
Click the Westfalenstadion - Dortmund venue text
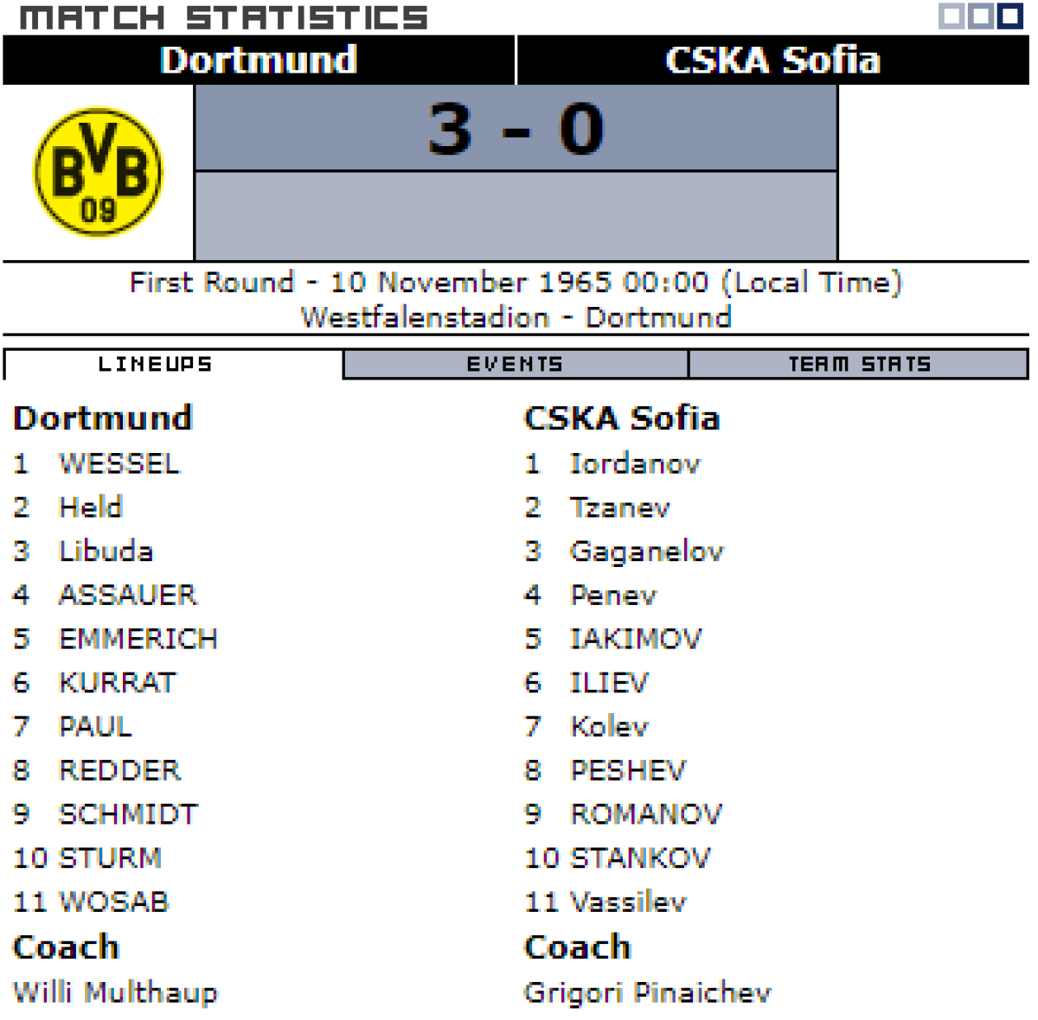(x=516, y=317)
